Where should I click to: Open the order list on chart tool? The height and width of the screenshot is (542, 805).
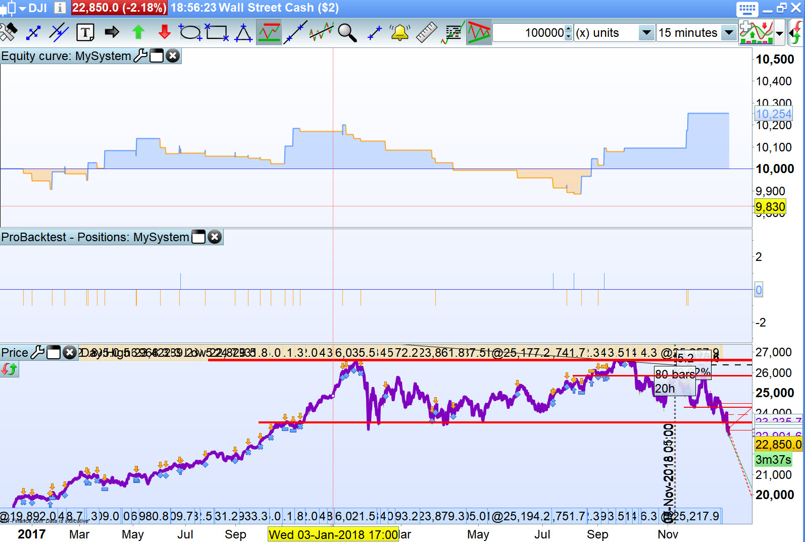(x=453, y=33)
